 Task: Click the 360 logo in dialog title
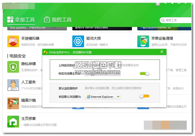coord(46,52)
